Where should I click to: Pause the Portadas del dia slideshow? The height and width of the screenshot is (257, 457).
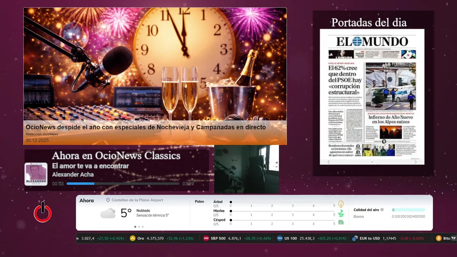(x=372, y=162)
